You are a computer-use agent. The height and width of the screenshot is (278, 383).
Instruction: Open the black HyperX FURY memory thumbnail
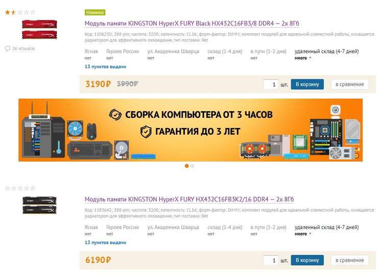(x=39, y=205)
